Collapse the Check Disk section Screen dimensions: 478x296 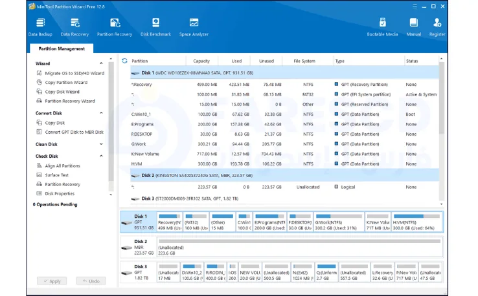102,156
